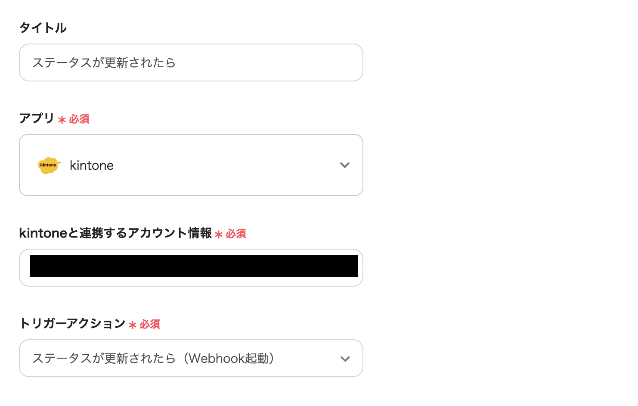The height and width of the screenshot is (406, 638).
Task: Click 必須 marker beside アカウント情報 label
Action: point(236,234)
